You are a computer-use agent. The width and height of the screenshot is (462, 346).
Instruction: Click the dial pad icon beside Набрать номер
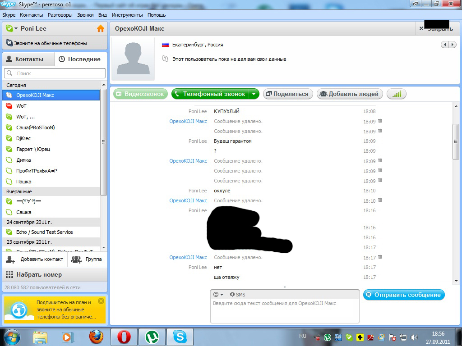(x=9, y=274)
